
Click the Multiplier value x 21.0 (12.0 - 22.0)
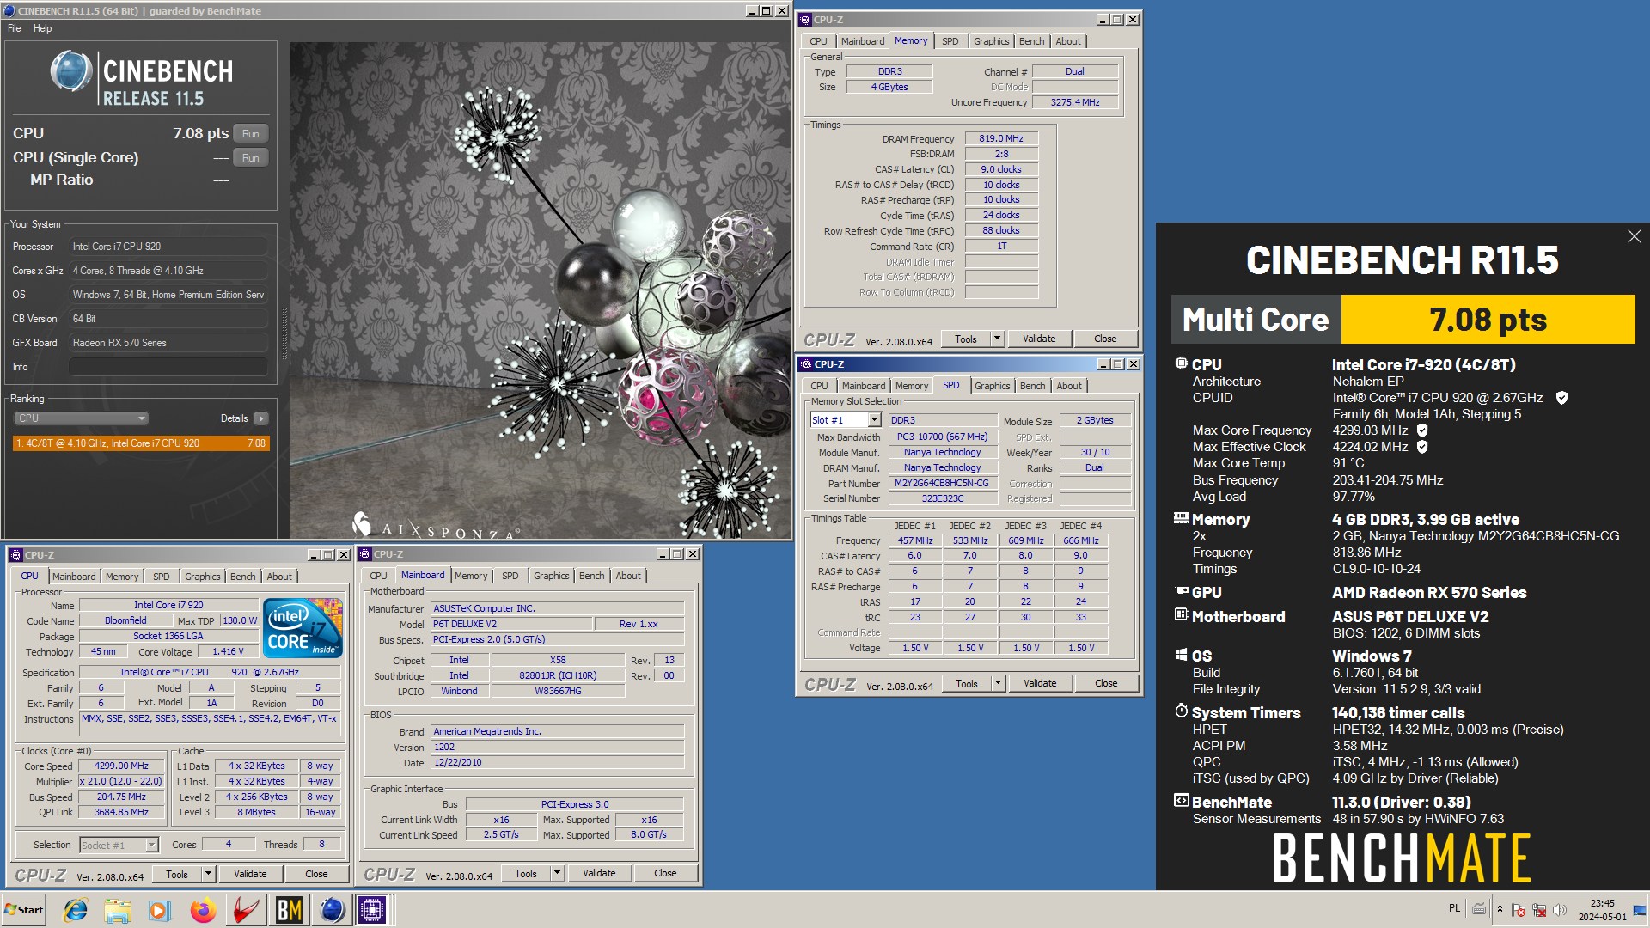tap(120, 781)
